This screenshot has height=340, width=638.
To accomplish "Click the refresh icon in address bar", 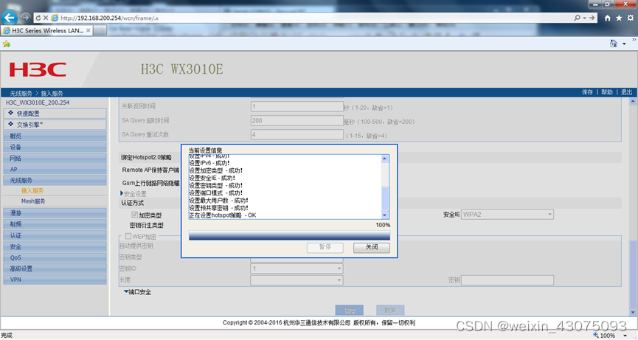I will (38, 18).
